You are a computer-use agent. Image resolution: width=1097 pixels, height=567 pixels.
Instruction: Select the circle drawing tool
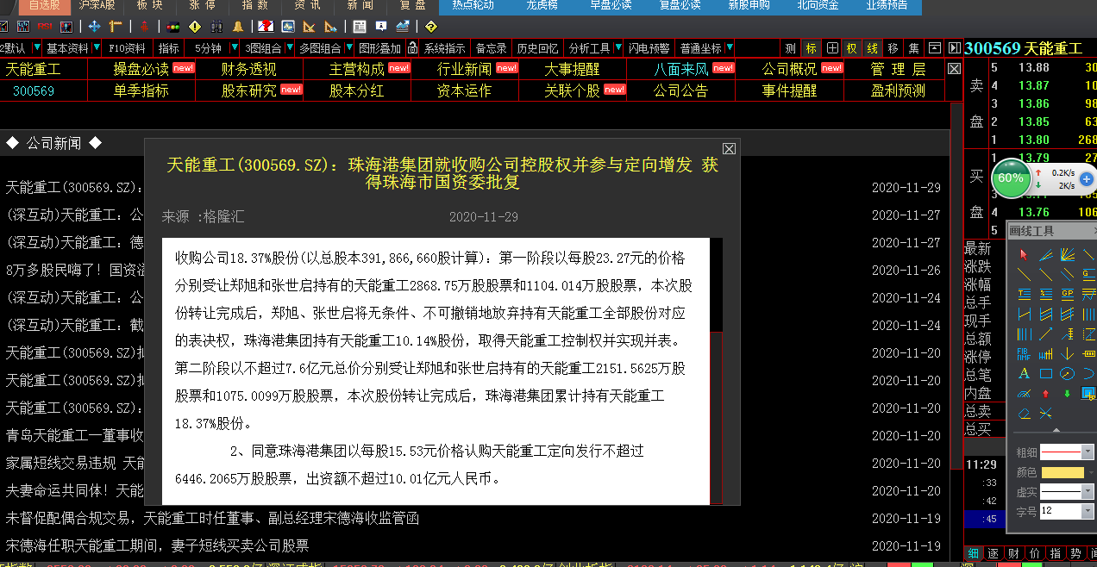(1067, 374)
